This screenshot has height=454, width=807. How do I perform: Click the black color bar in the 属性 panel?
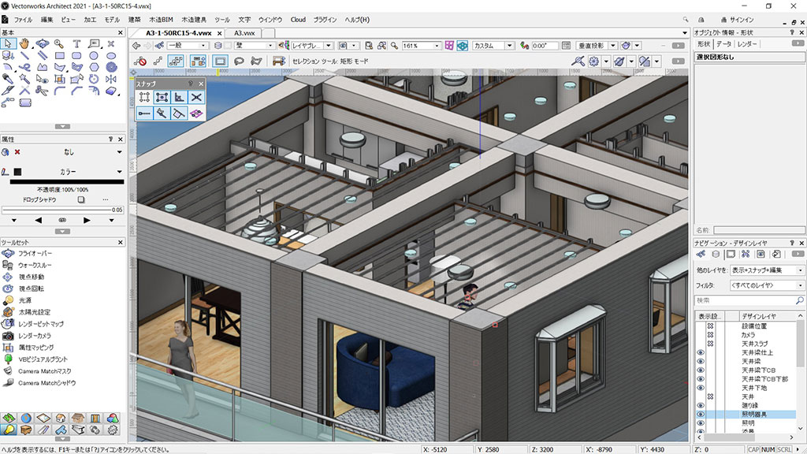(67, 180)
